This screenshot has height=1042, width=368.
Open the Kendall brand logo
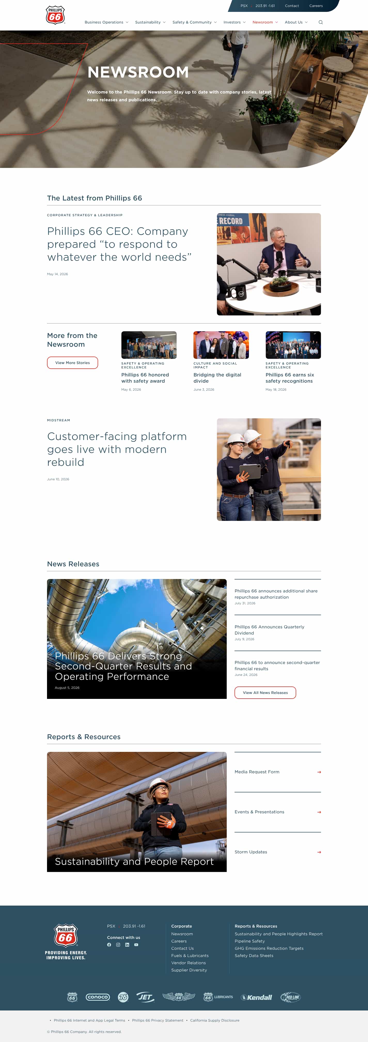pos(257,997)
